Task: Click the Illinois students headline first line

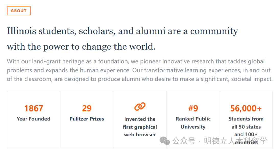Action: (122, 31)
